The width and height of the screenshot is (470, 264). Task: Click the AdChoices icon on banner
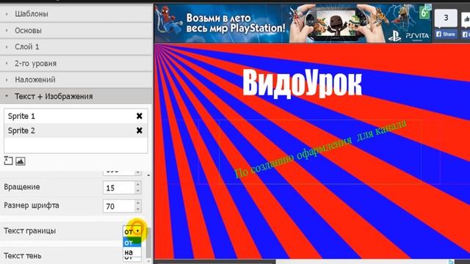429,7
